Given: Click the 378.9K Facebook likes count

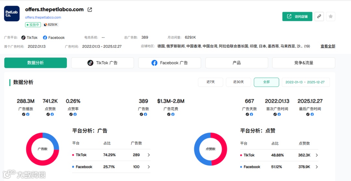Looking at the screenshot, I should (304, 167).
